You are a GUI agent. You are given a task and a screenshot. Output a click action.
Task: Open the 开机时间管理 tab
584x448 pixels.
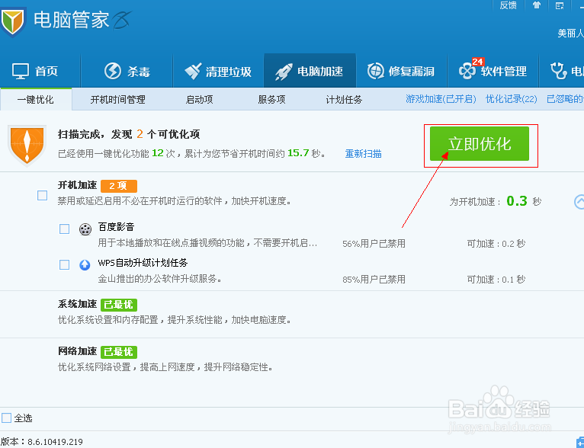click(x=117, y=99)
